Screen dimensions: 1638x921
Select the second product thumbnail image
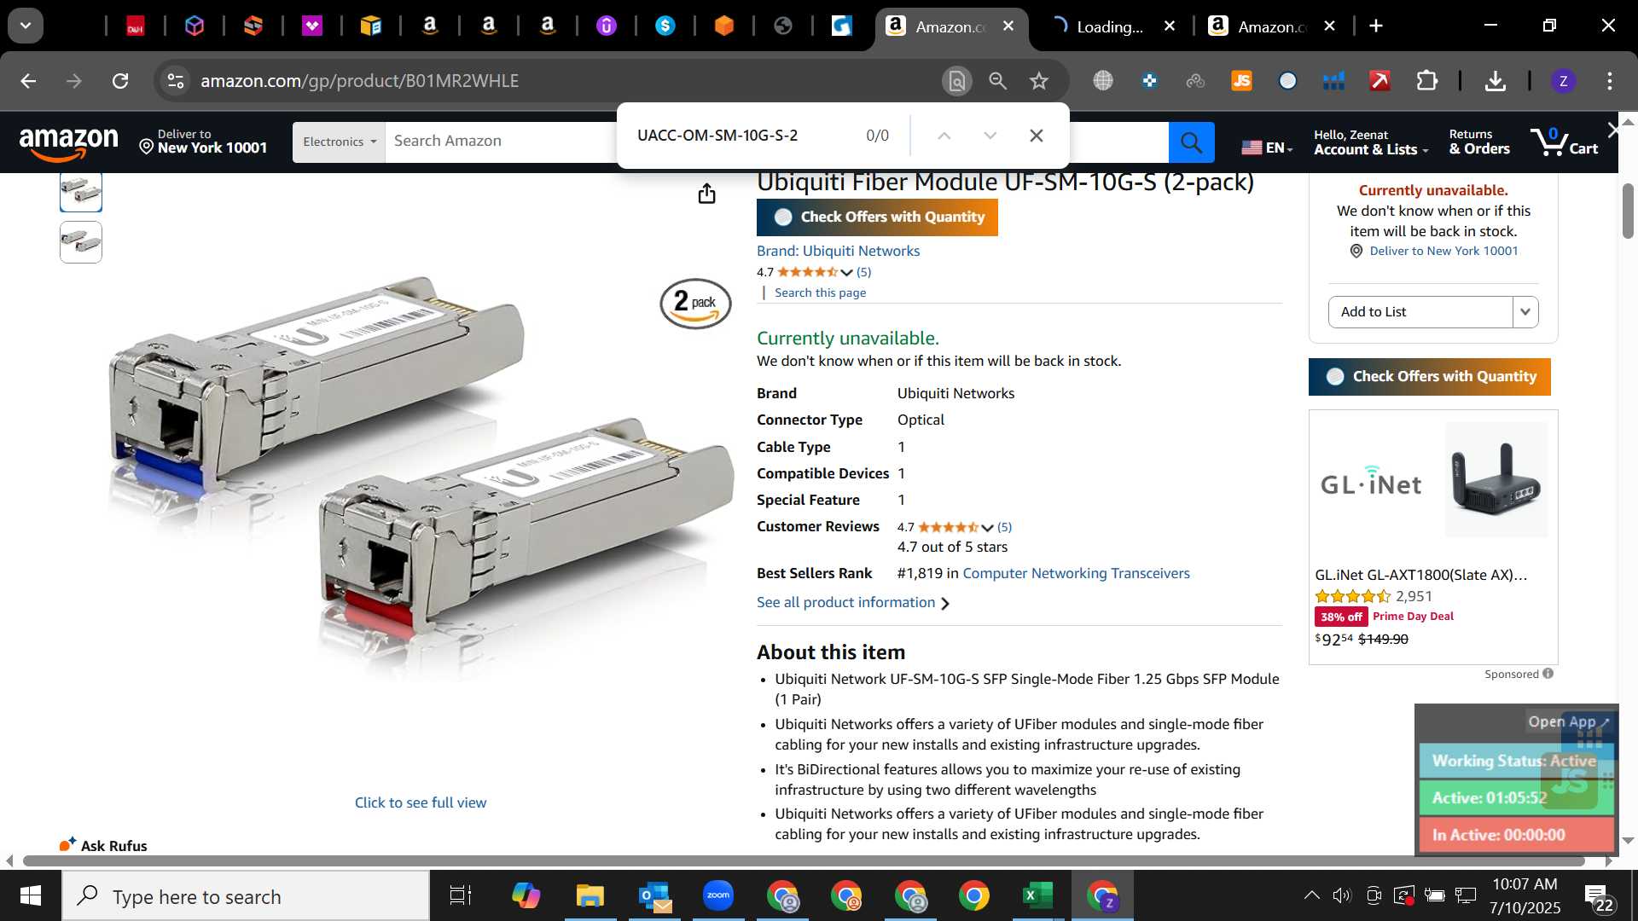click(81, 242)
